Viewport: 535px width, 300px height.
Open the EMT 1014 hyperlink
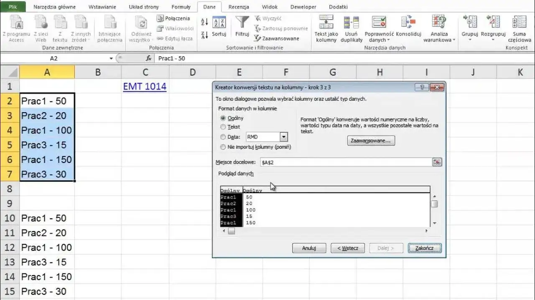pyautogui.click(x=145, y=87)
